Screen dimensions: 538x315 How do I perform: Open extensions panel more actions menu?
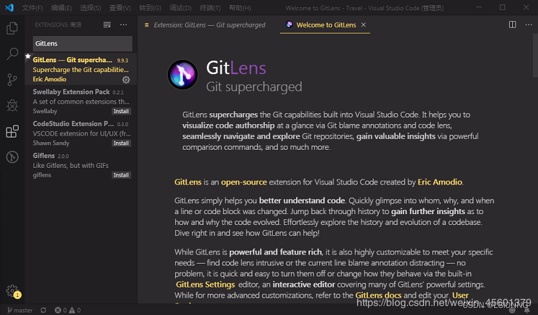(124, 24)
